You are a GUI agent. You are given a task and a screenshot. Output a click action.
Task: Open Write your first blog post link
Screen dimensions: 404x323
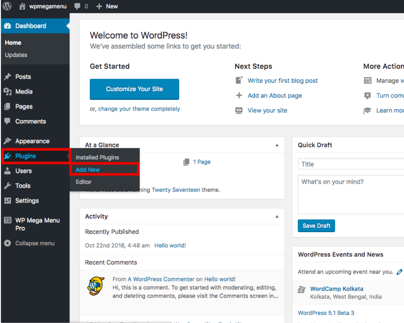pos(283,81)
